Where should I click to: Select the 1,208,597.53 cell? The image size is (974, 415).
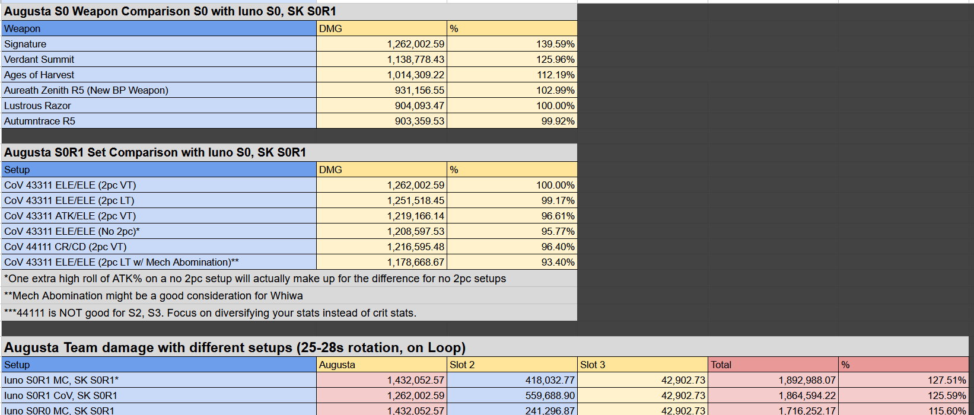click(x=381, y=231)
